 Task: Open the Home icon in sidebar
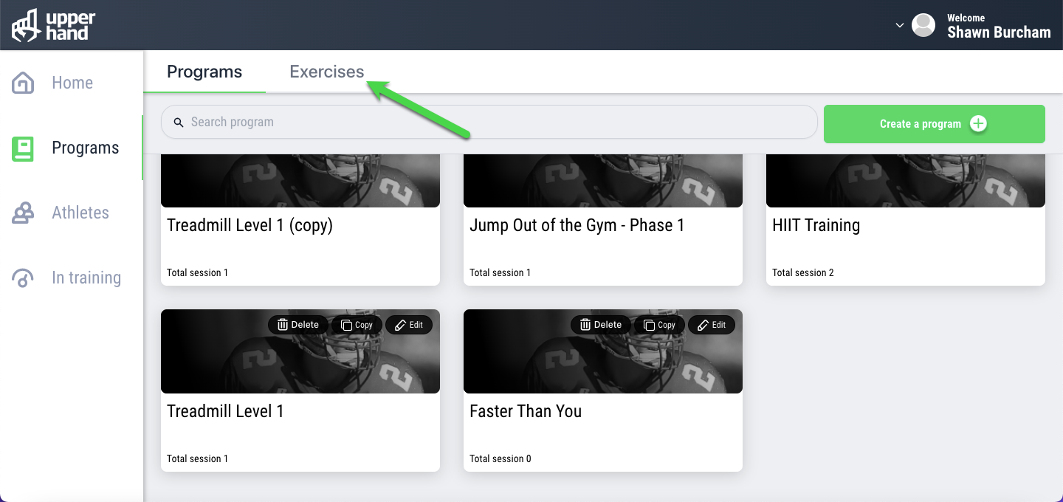point(23,83)
